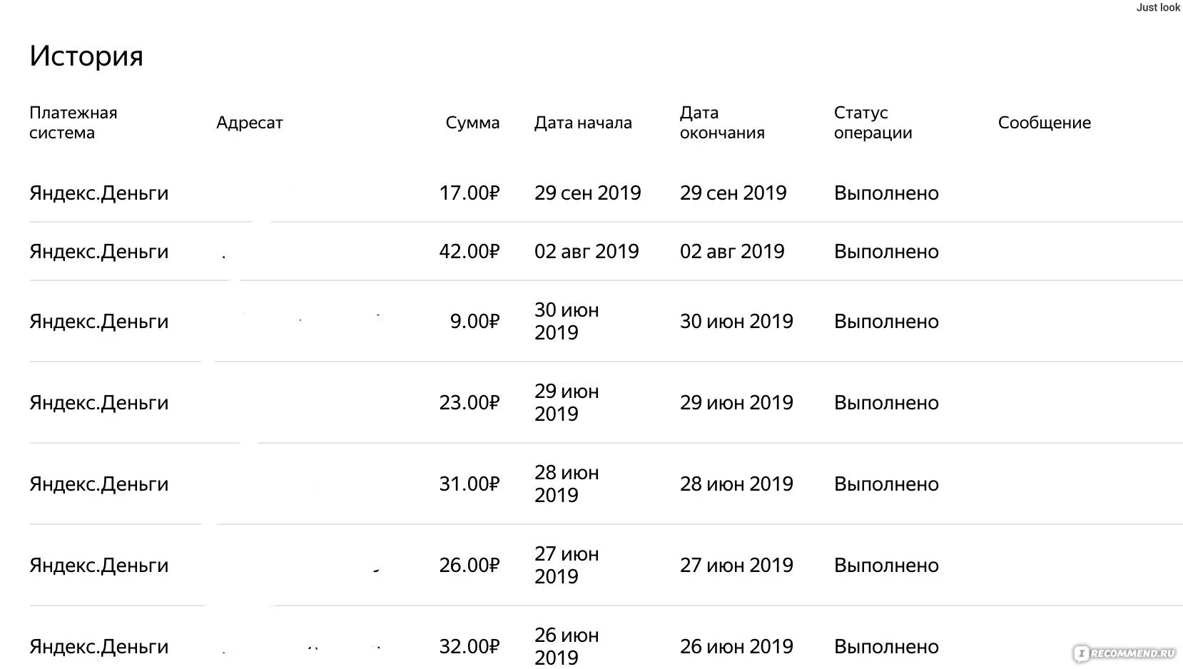Click the Сообщение column header

click(x=1044, y=123)
